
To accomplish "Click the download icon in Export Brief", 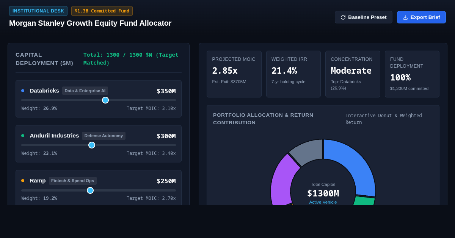I will [x=405, y=17].
